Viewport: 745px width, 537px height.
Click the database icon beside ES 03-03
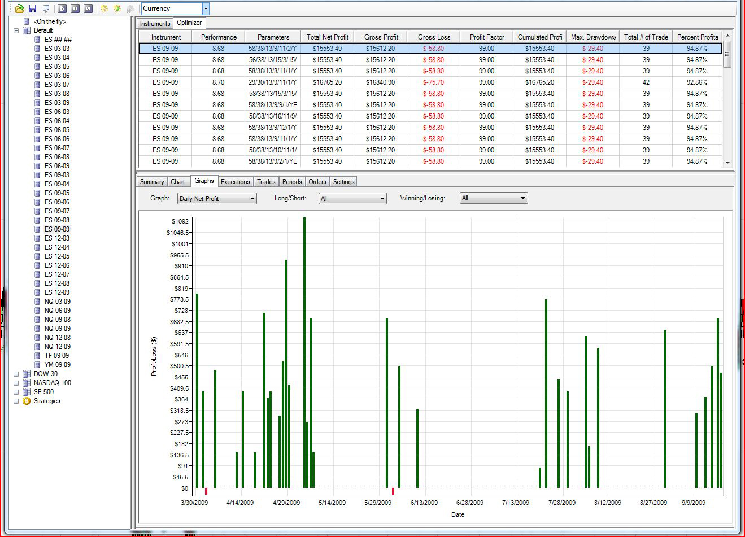tap(38, 49)
